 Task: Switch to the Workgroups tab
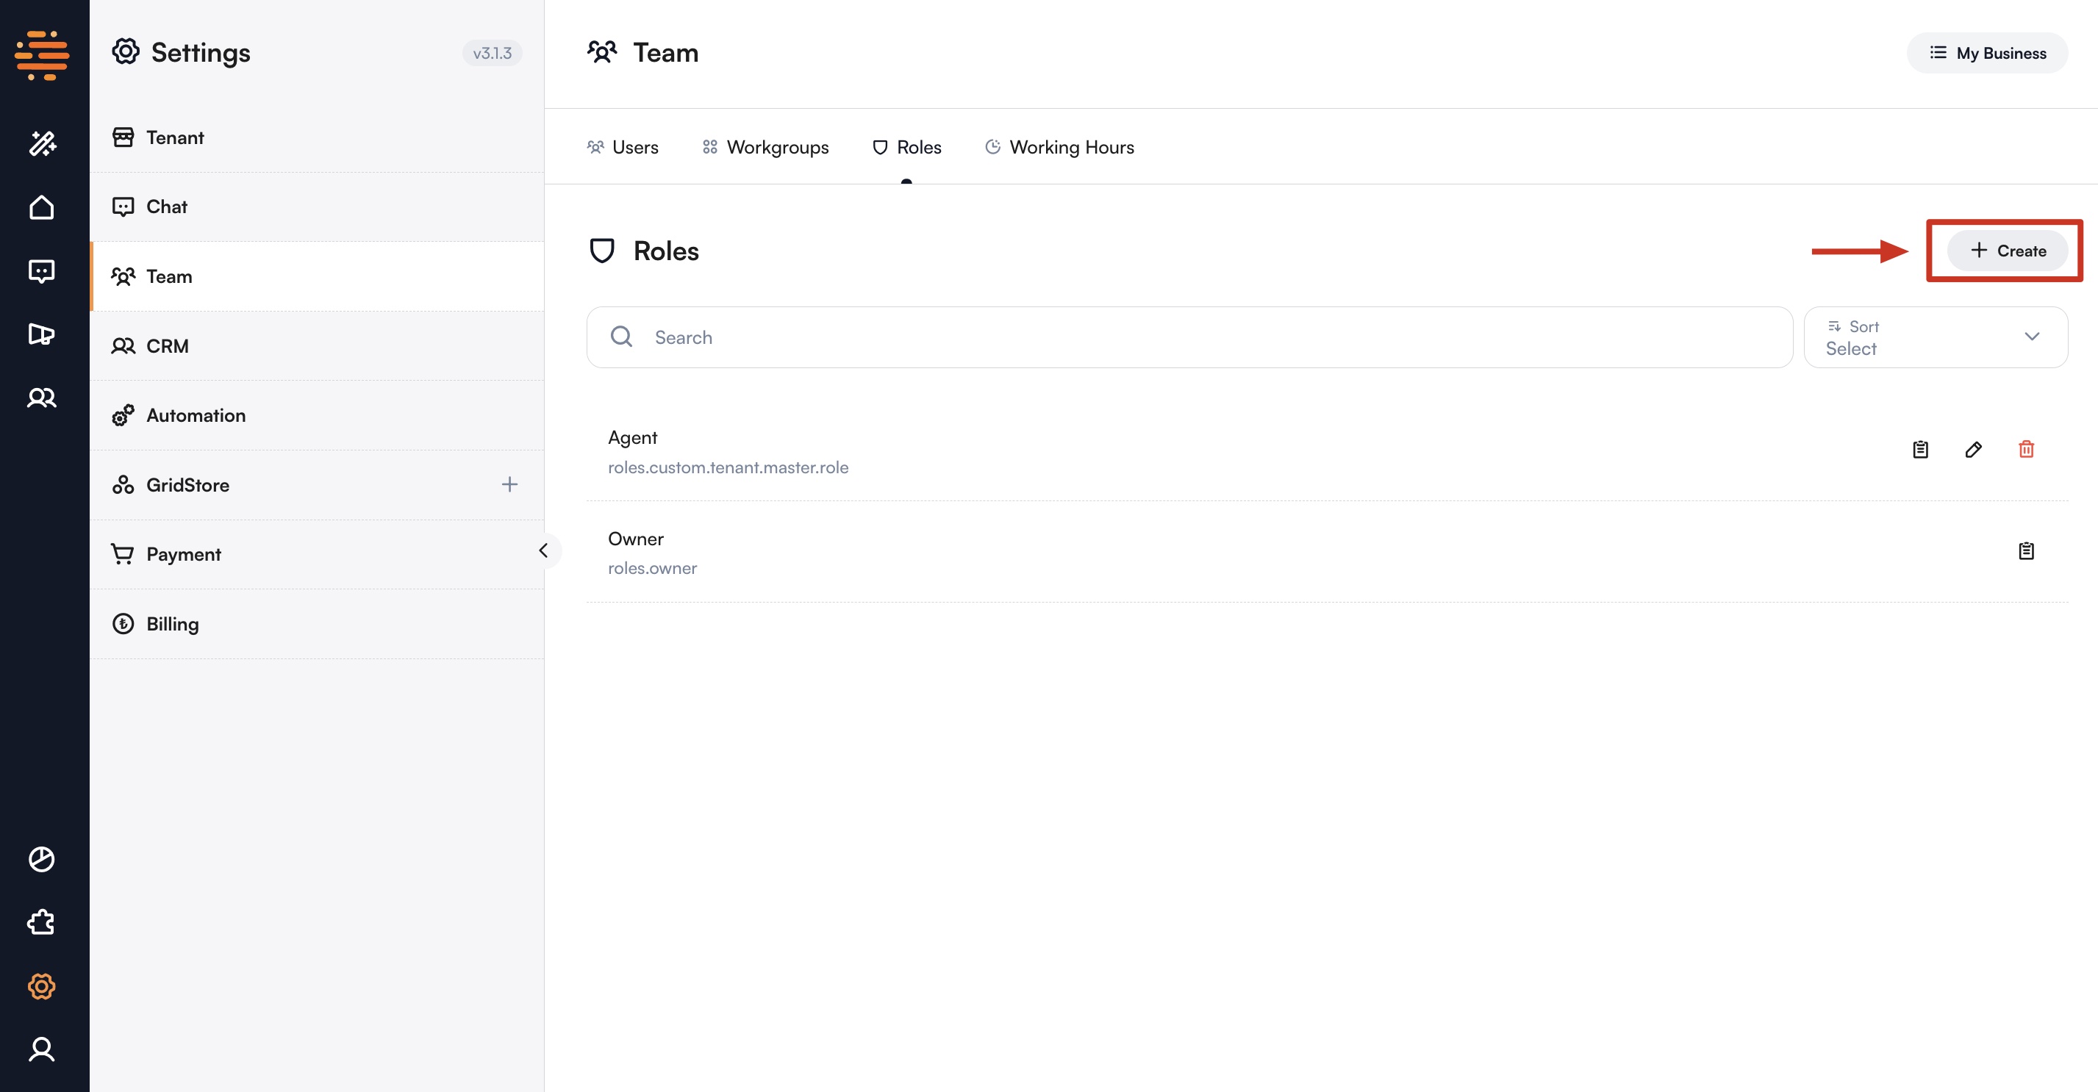(x=765, y=148)
